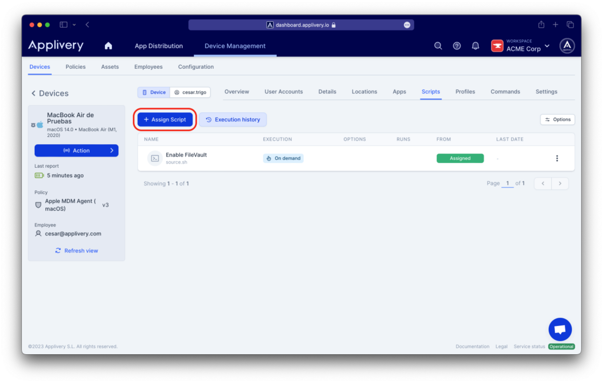The height and width of the screenshot is (383, 603).
Task: Sort by the NAME column header
Action: click(151, 139)
